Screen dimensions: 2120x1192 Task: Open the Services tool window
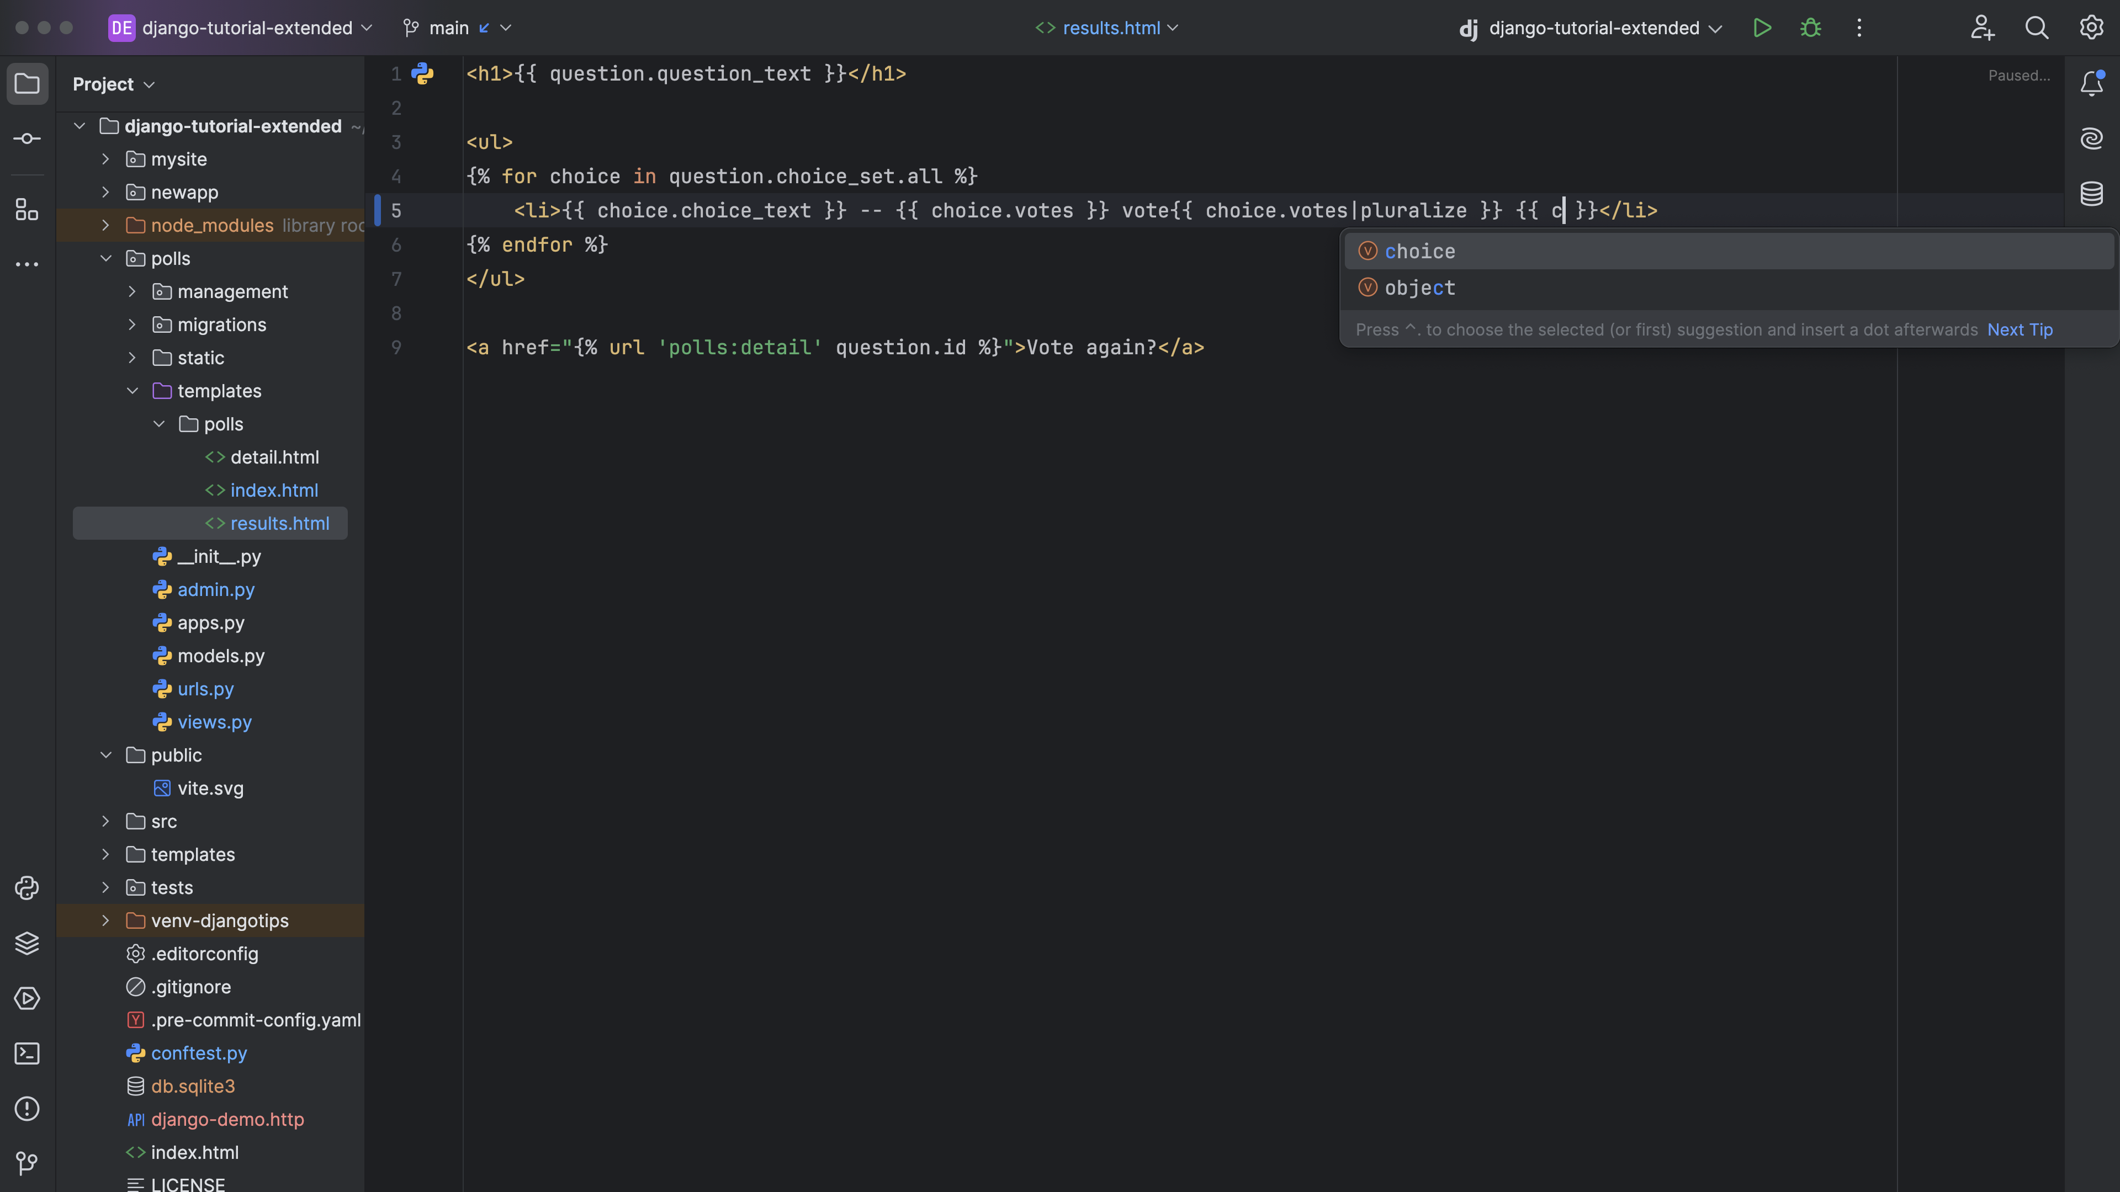tap(27, 998)
